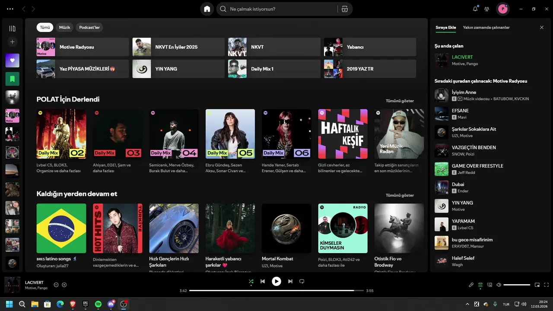Open Yabancı playlist shortcut
The image size is (553, 311).
click(370, 47)
